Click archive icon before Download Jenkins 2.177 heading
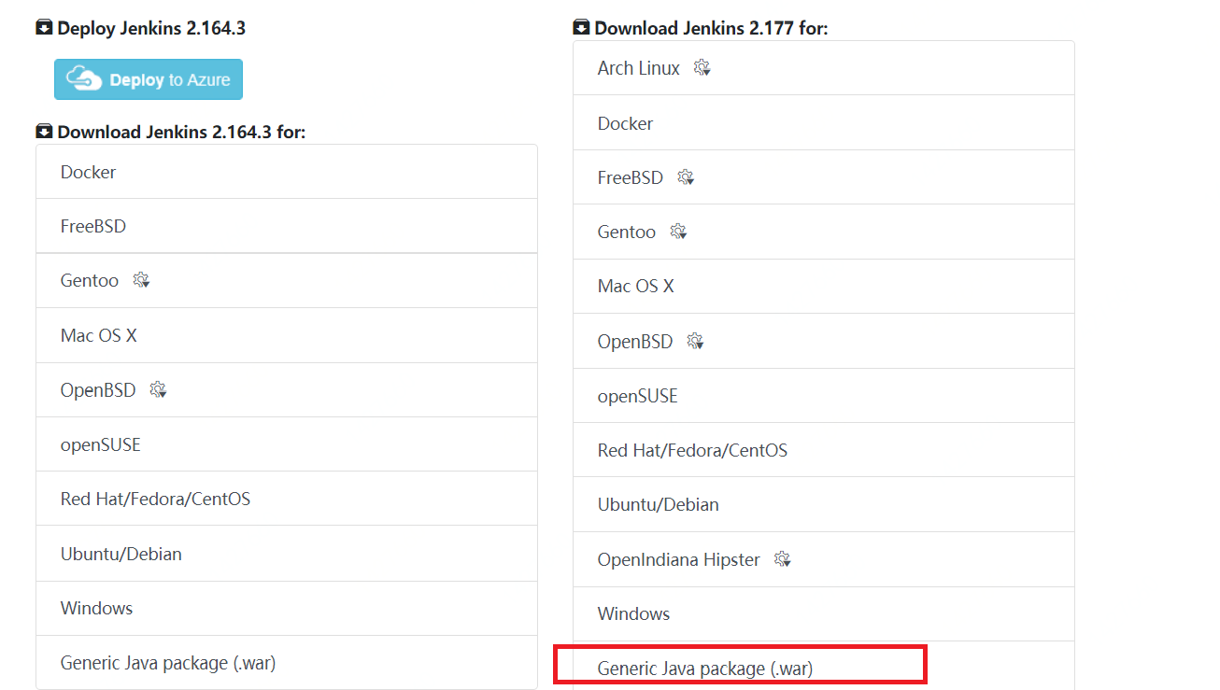This screenshot has width=1220, height=690. click(581, 28)
